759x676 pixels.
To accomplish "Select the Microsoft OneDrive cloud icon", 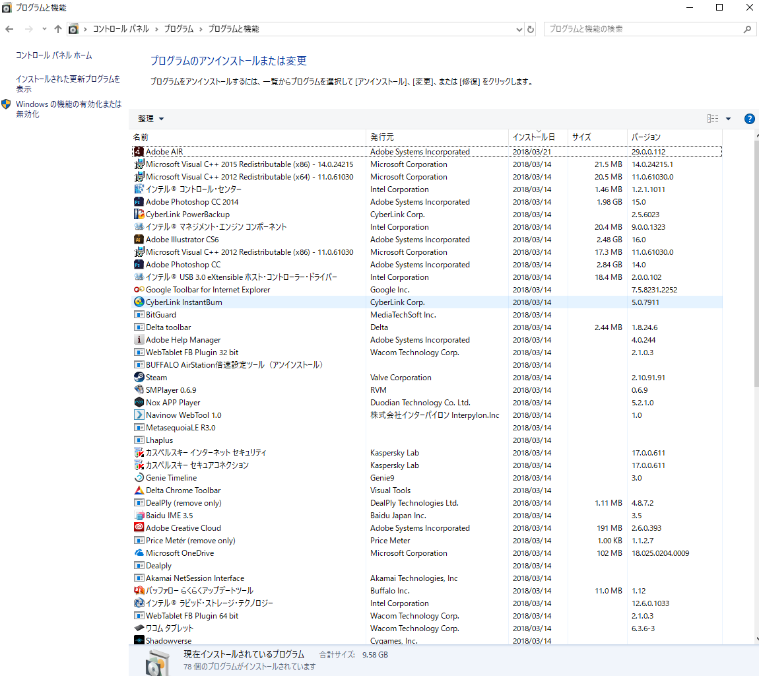I will (x=139, y=553).
